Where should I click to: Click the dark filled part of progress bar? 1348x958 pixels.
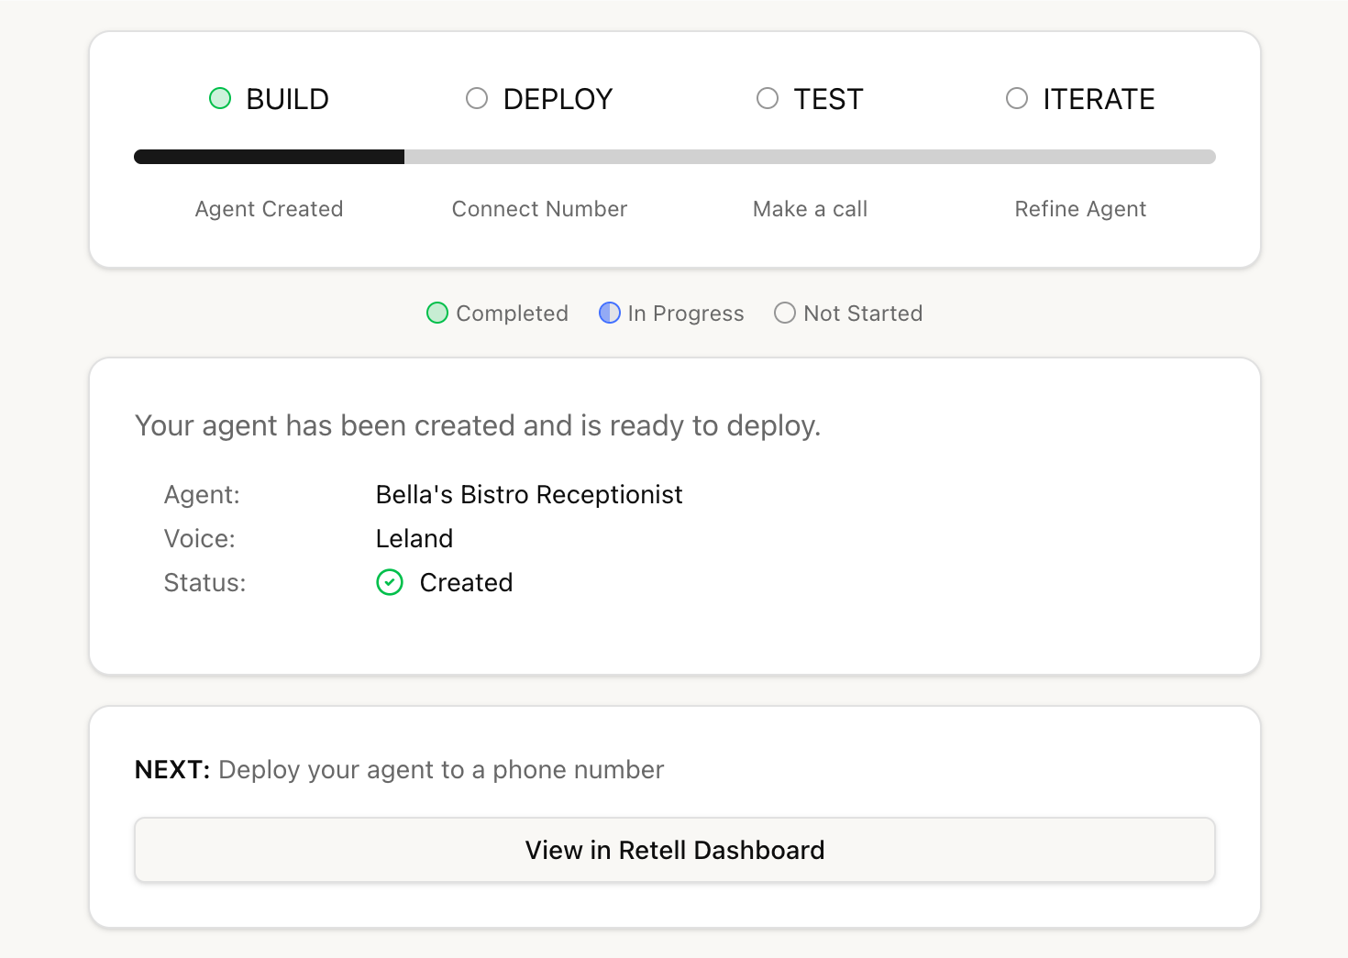point(269,157)
